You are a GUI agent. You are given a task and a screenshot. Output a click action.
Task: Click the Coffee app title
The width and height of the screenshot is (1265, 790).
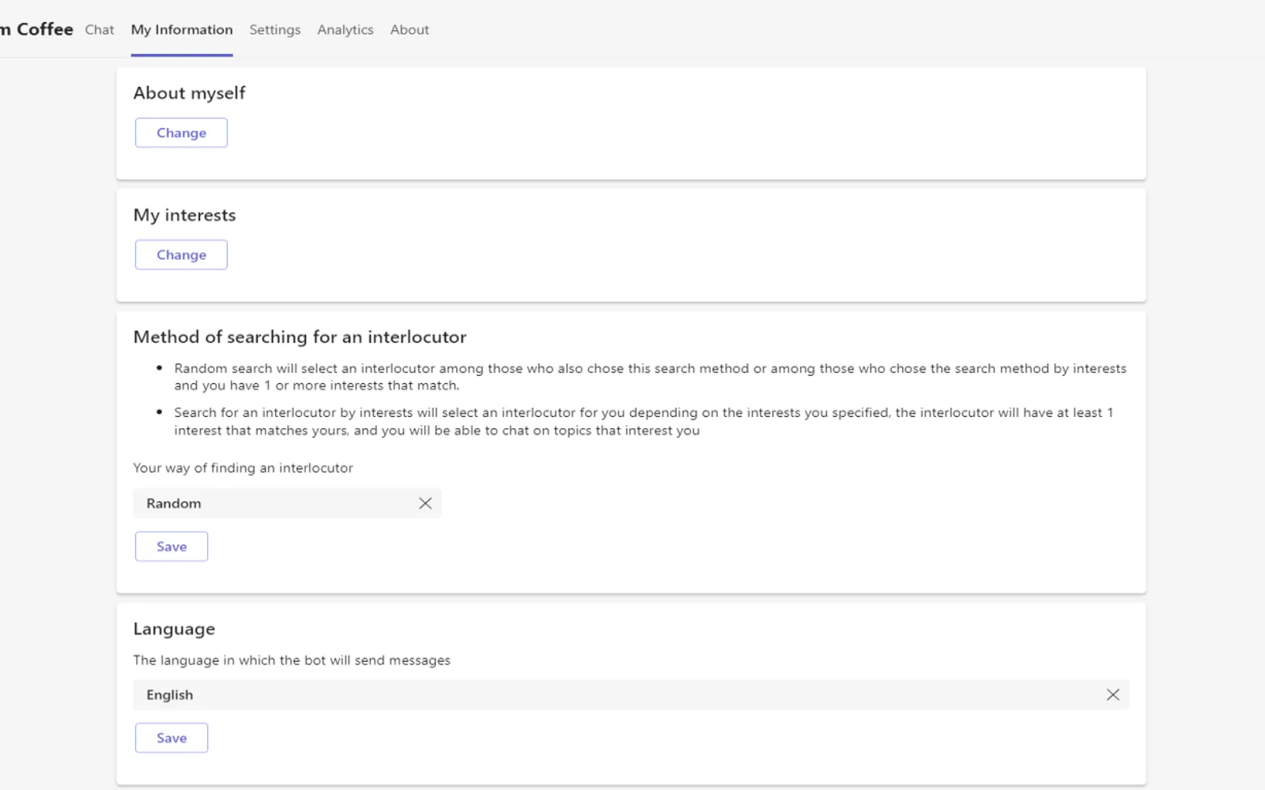[37, 29]
